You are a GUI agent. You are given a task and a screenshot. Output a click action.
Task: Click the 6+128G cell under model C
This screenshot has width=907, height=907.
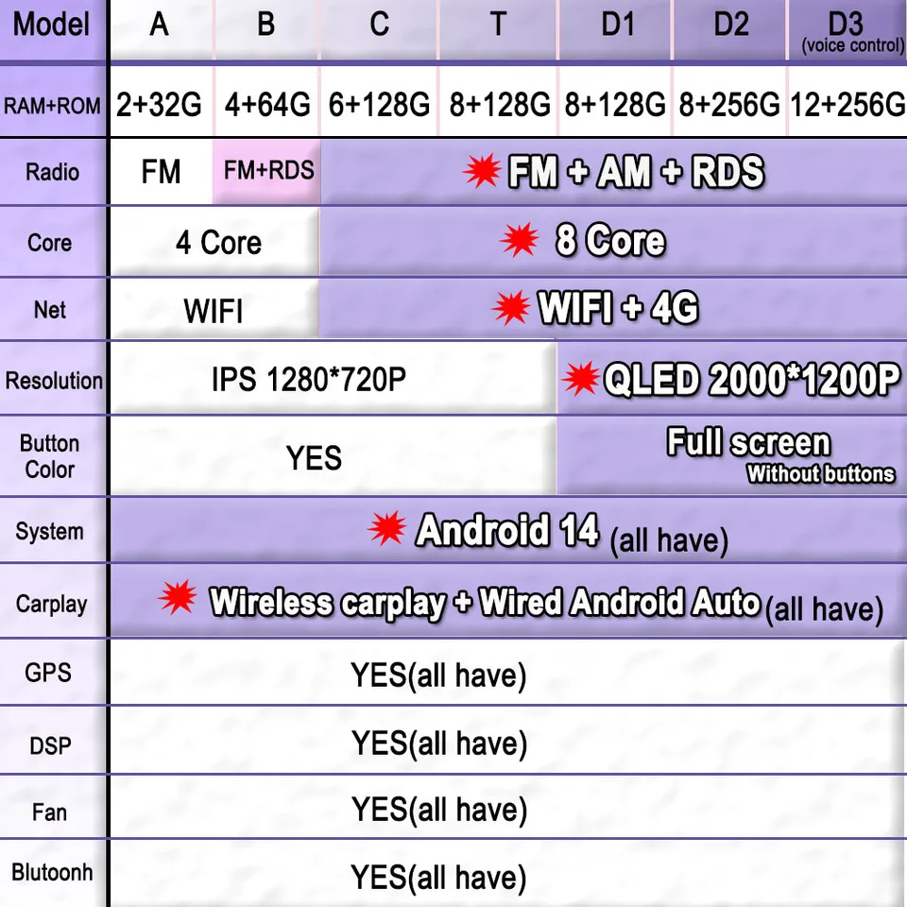379,104
